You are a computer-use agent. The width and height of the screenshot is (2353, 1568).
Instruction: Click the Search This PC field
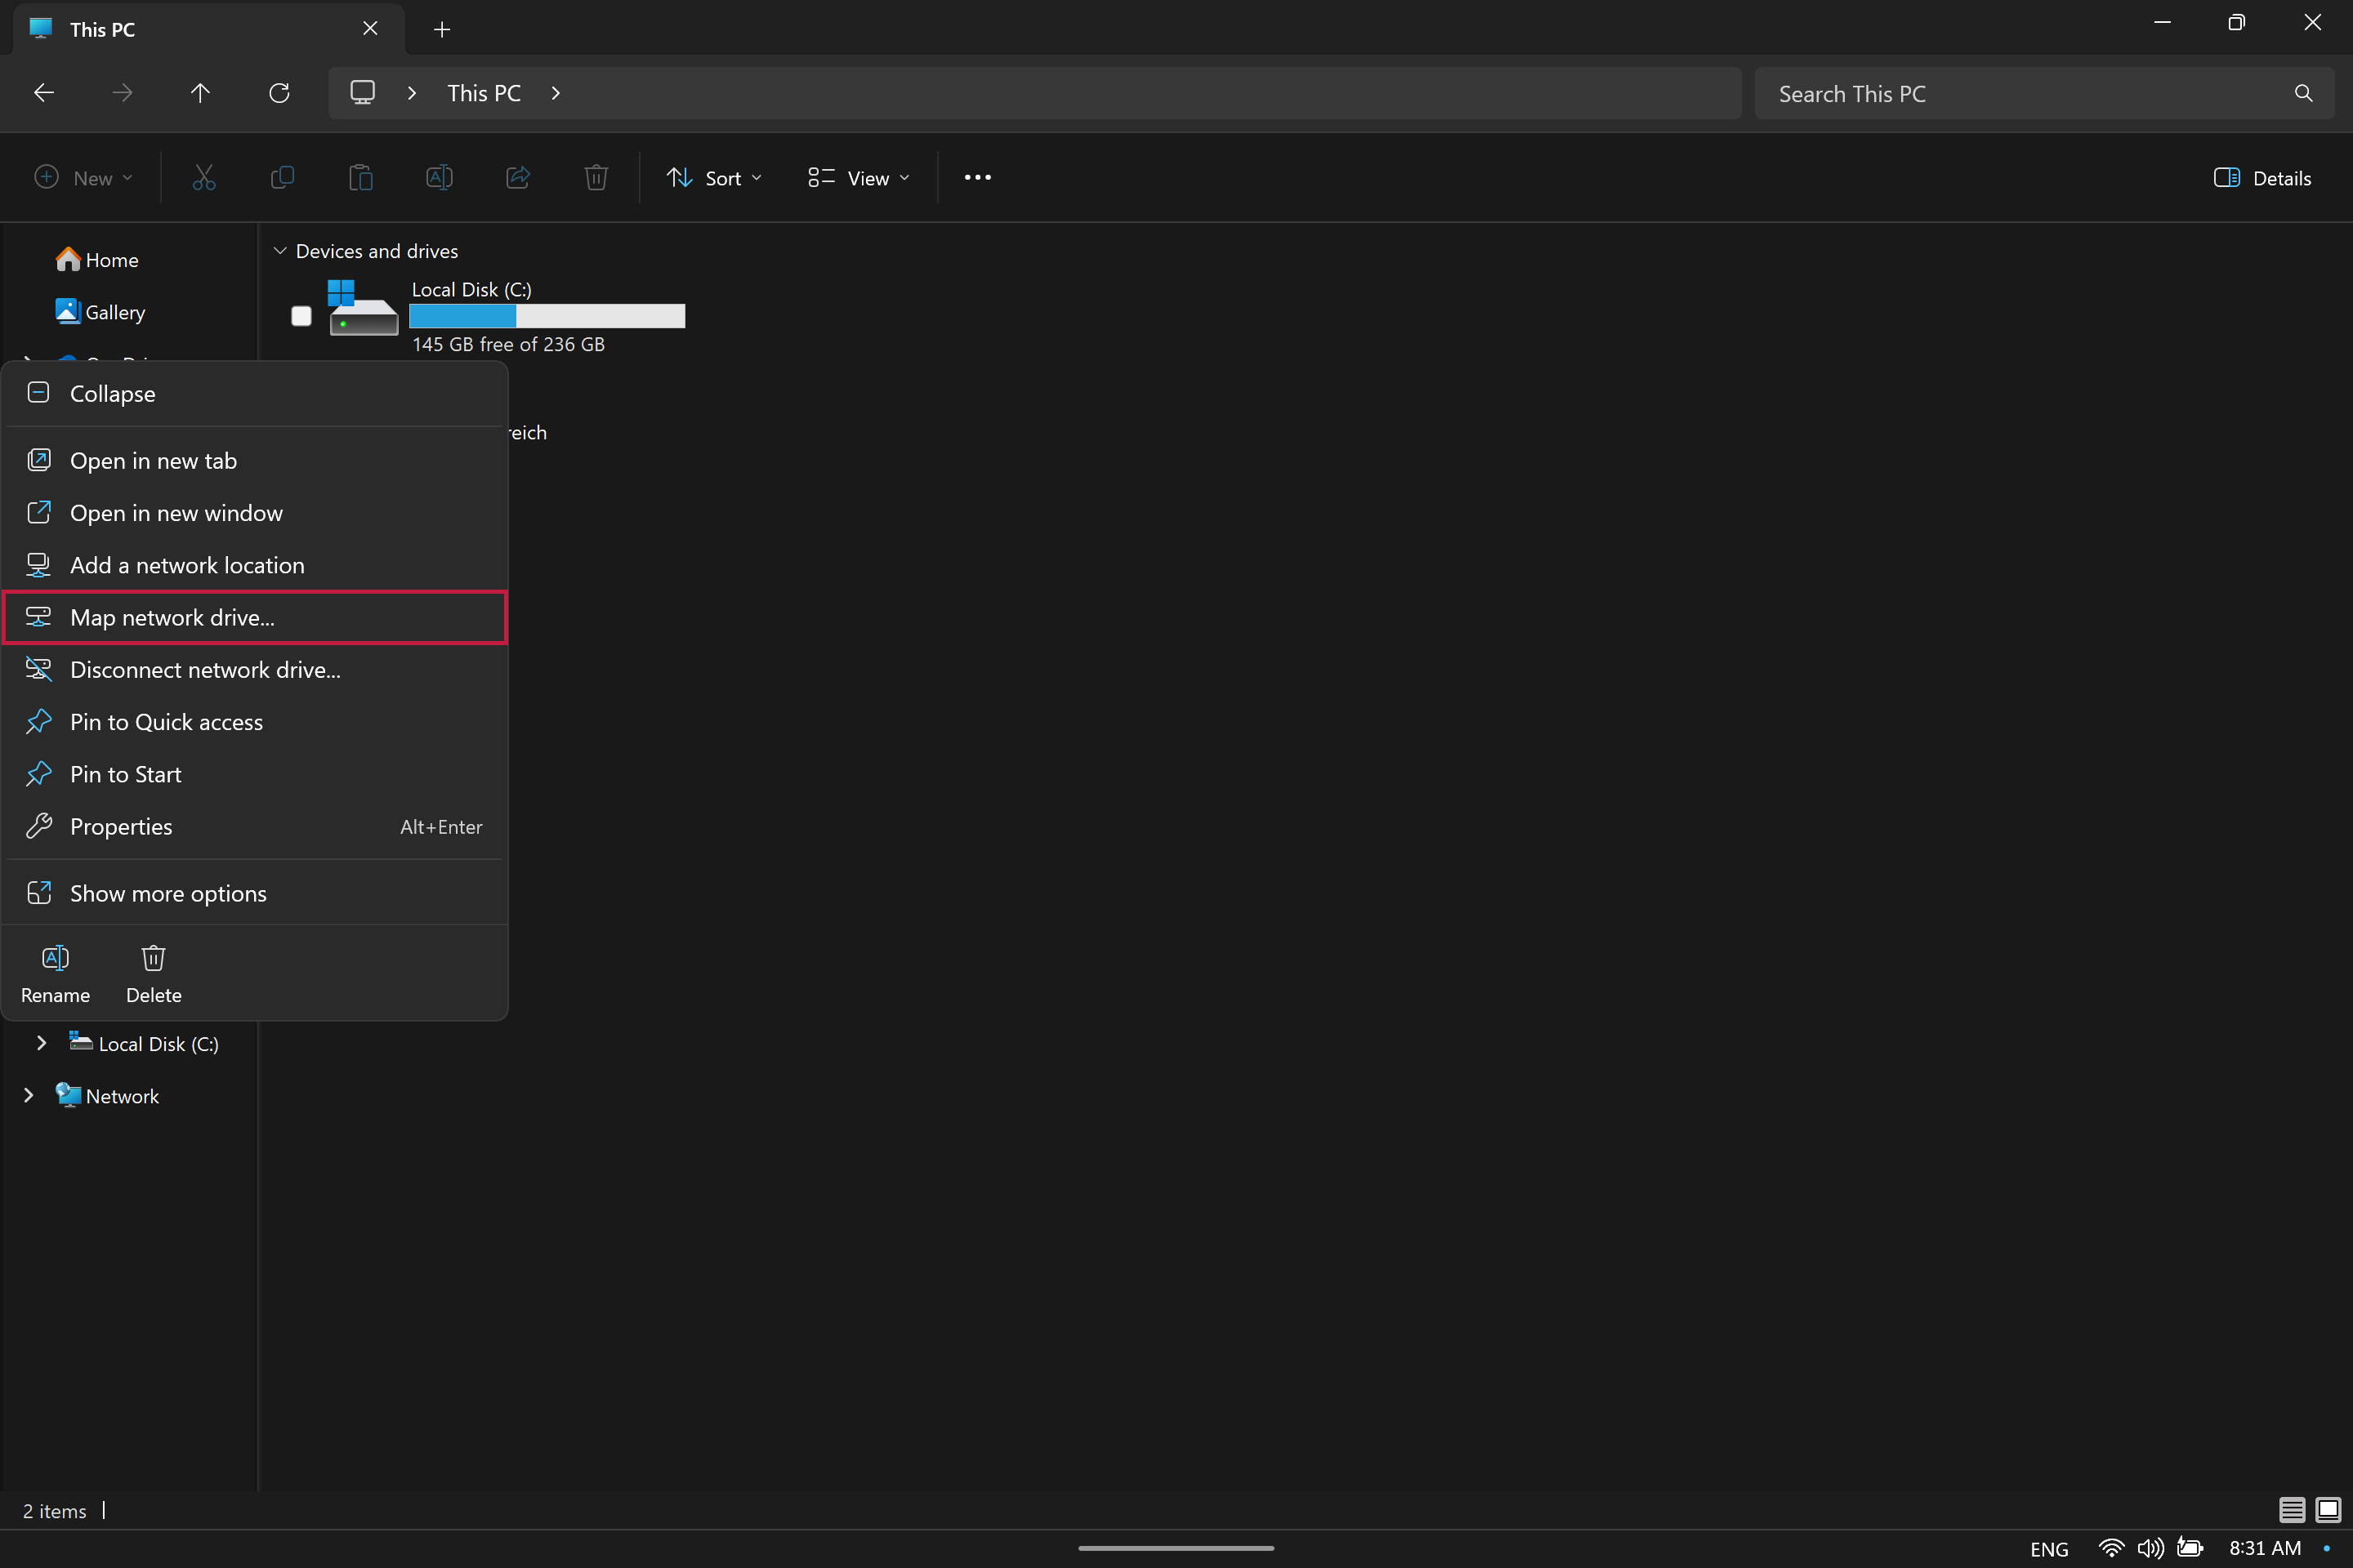pyautogui.click(x=2044, y=93)
